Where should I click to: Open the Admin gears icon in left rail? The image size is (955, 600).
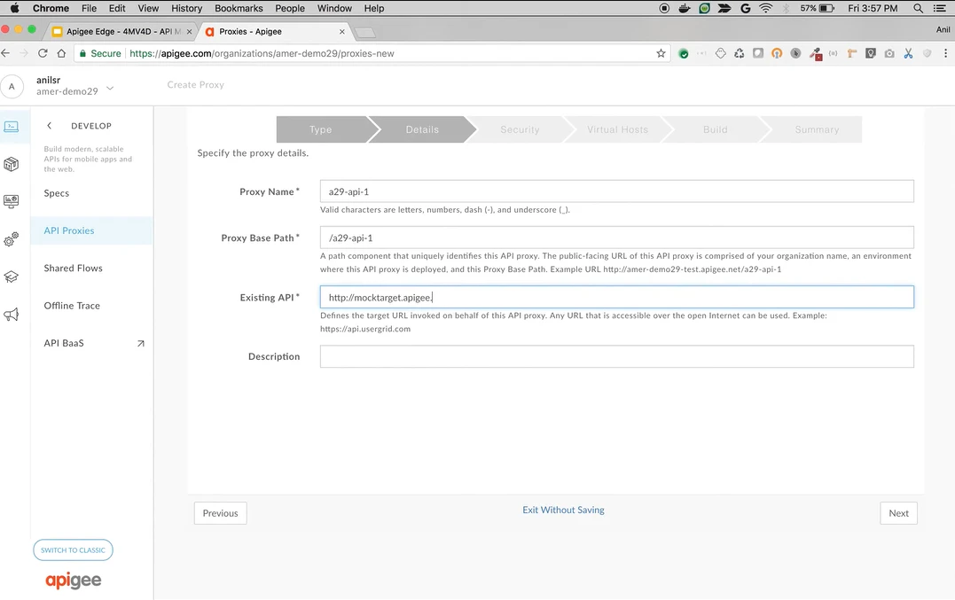coord(11,239)
